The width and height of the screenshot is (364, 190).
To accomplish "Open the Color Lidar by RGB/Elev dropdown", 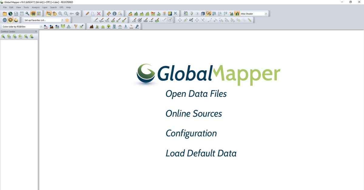I will pyautogui.click(x=41, y=27).
